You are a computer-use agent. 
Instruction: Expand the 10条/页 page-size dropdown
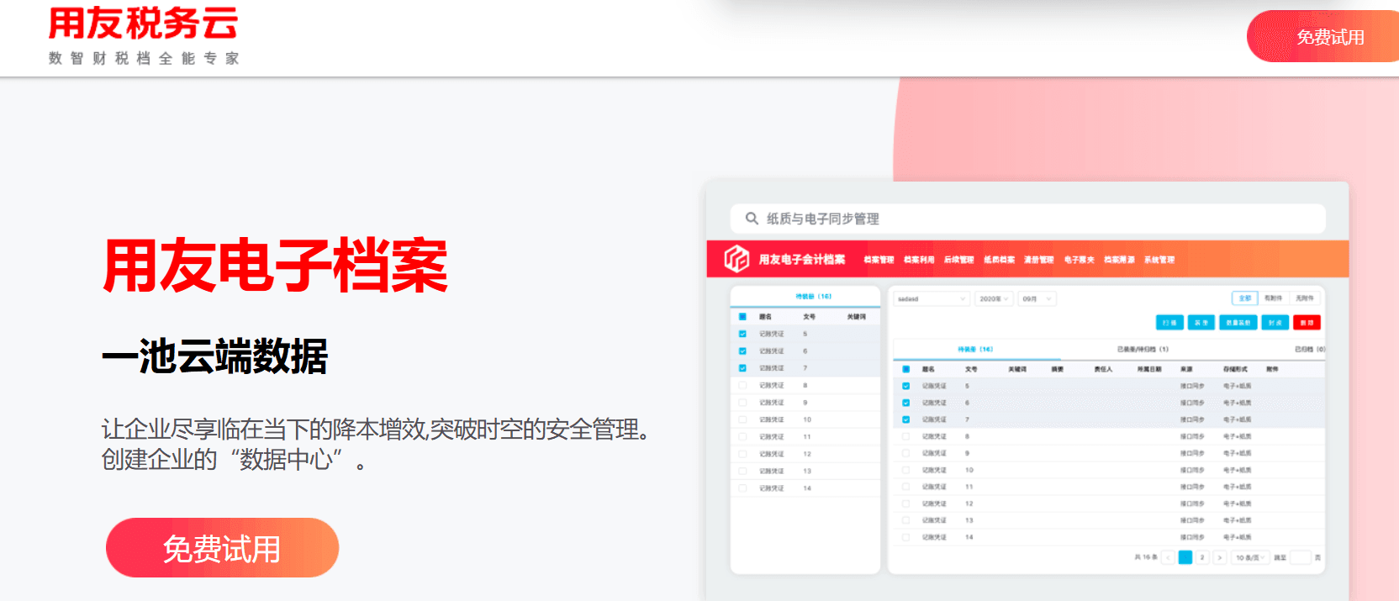point(1250,557)
